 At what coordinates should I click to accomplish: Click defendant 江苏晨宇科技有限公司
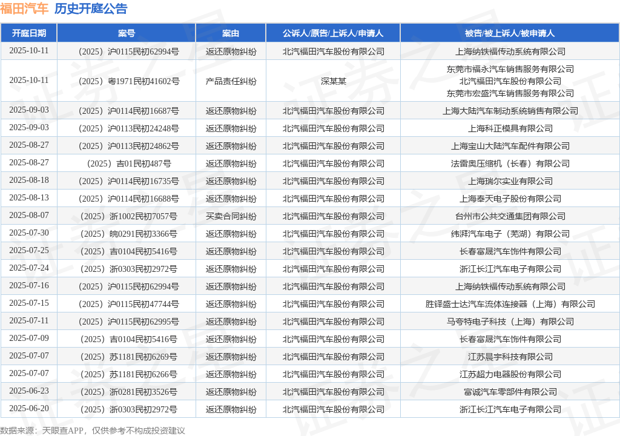click(x=510, y=357)
